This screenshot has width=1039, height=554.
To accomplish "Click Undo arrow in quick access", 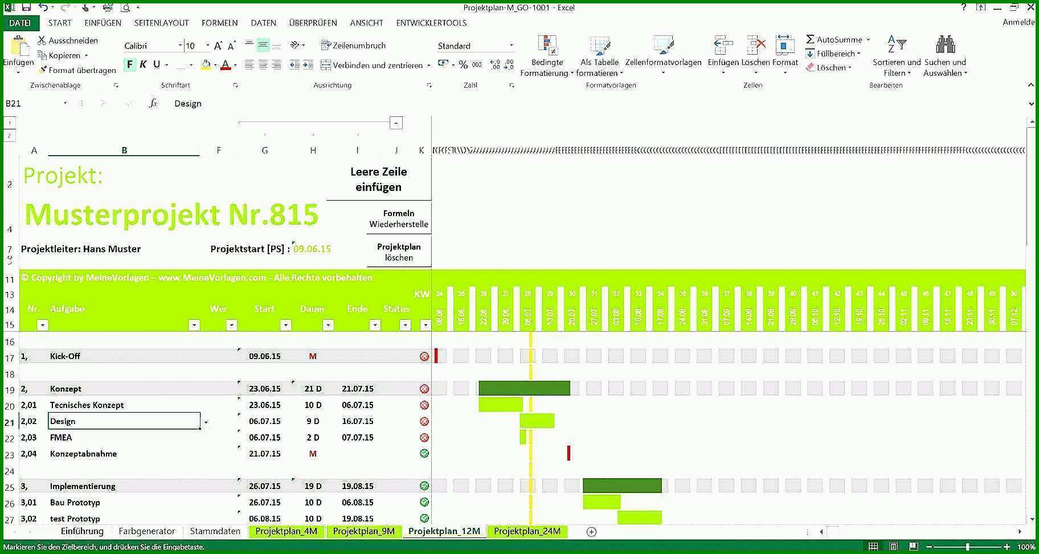I will coord(43,7).
